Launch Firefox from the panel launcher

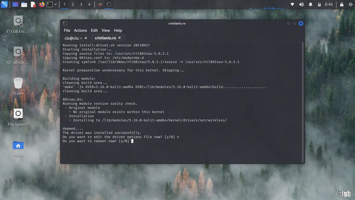pos(42,4)
